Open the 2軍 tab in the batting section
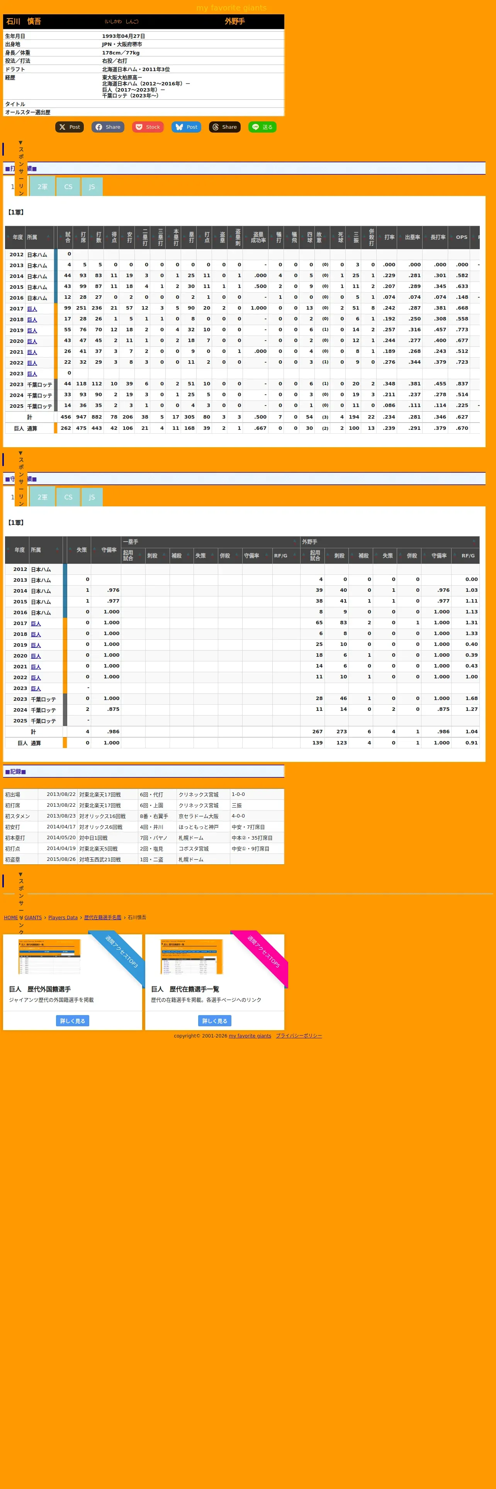This screenshot has height=1489, width=496. (x=43, y=187)
